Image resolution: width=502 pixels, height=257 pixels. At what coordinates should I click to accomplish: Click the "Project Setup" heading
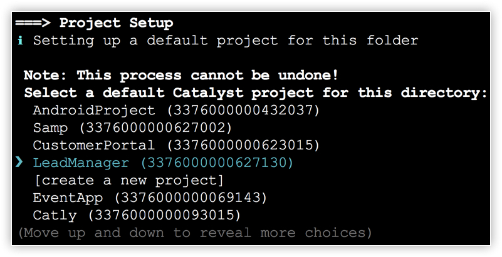coord(116,23)
